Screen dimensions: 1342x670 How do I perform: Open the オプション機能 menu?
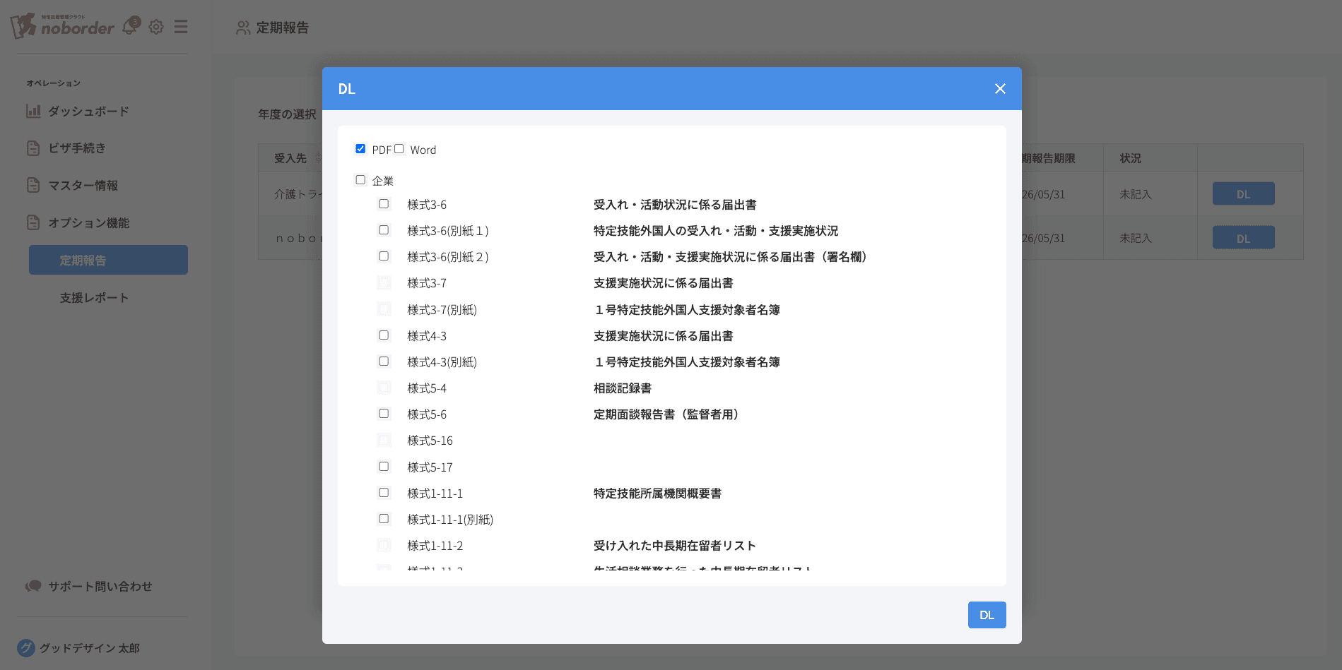(88, 223)
